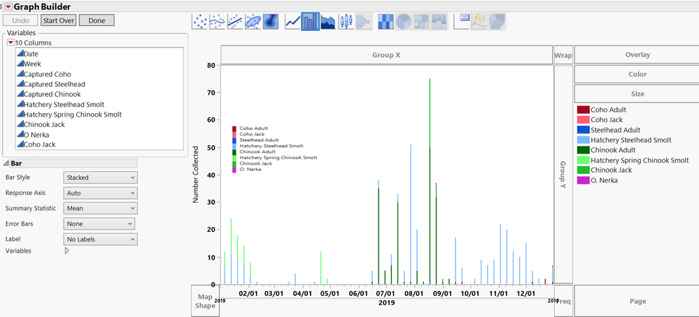
Task: Click the Start Over button
Action: click(x=58, y=20)
